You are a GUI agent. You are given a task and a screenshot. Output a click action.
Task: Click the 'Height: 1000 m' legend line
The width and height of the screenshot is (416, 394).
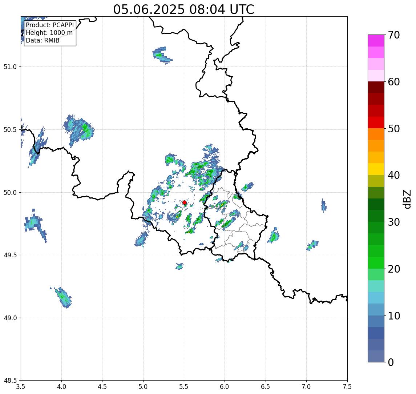click(x=49, y=33)
